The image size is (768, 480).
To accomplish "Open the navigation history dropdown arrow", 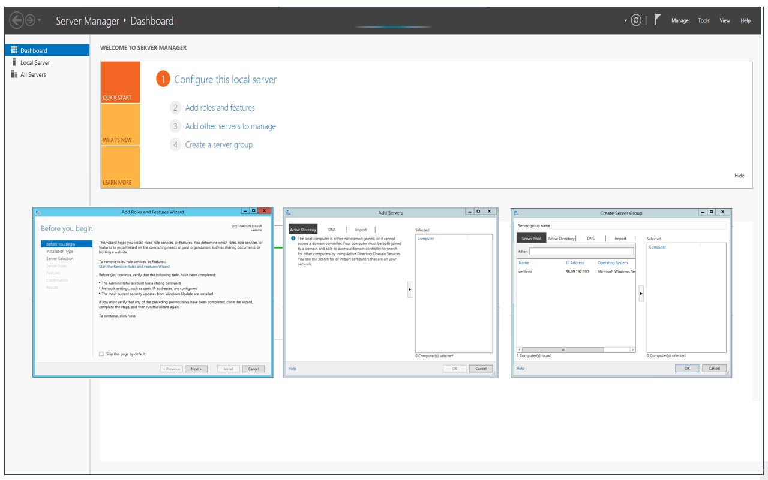I will point(40,20).
